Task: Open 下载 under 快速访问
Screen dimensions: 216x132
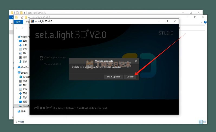Action: (x=23, y=45)
